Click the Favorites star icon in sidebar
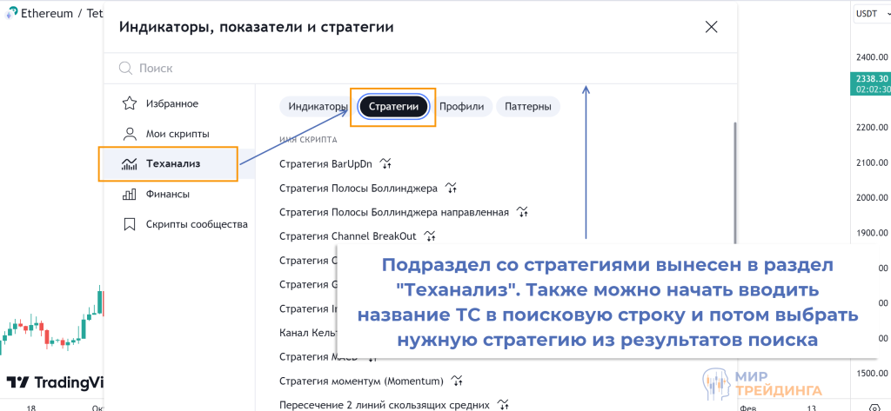The image size is (891, 411). (130, 104)
